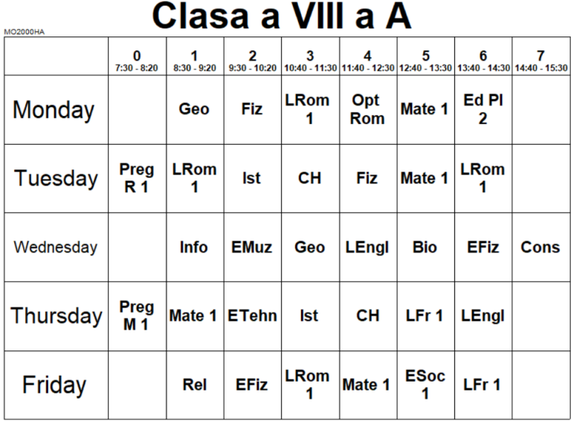The height and width of the screenshot is (421, 571).
Task: Select Friday's 'ESoc 1' cell
Action: (x=425, y=385)
